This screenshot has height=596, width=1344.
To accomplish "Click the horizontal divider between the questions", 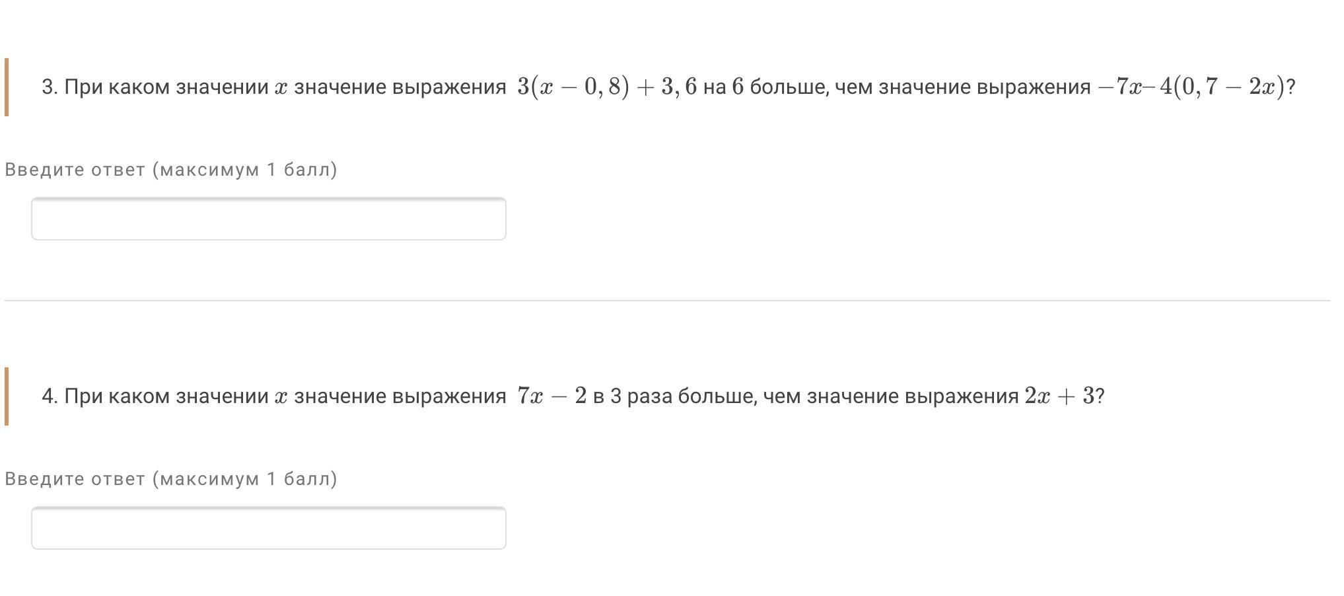I will click(667, 301).
